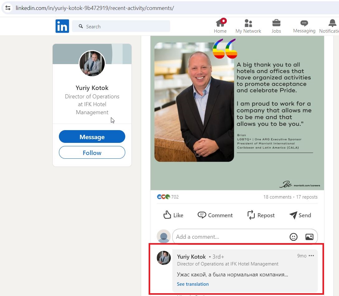Open the Marriott Pride post image

(x=237, y=113)
